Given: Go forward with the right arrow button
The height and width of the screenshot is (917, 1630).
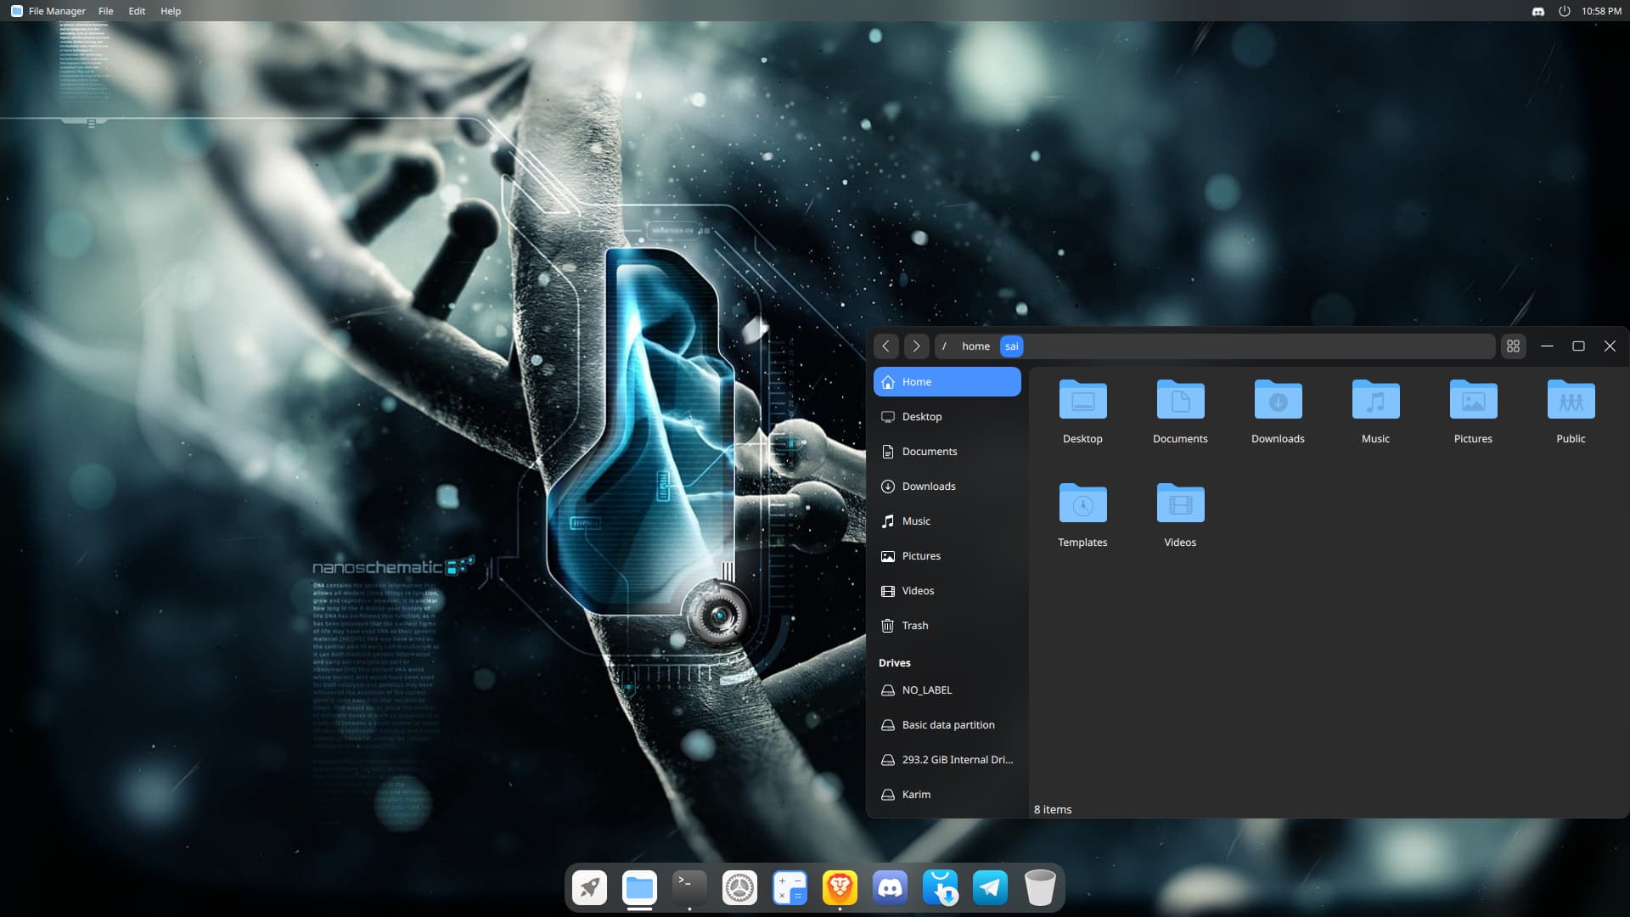Looking at the screenshot, I should pos(916,346).
